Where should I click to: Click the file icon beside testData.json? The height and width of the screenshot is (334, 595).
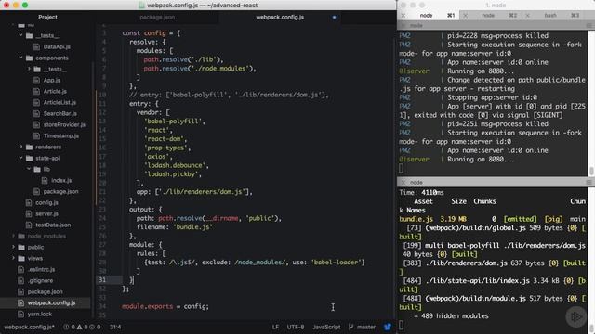click(x=29, y=225)
